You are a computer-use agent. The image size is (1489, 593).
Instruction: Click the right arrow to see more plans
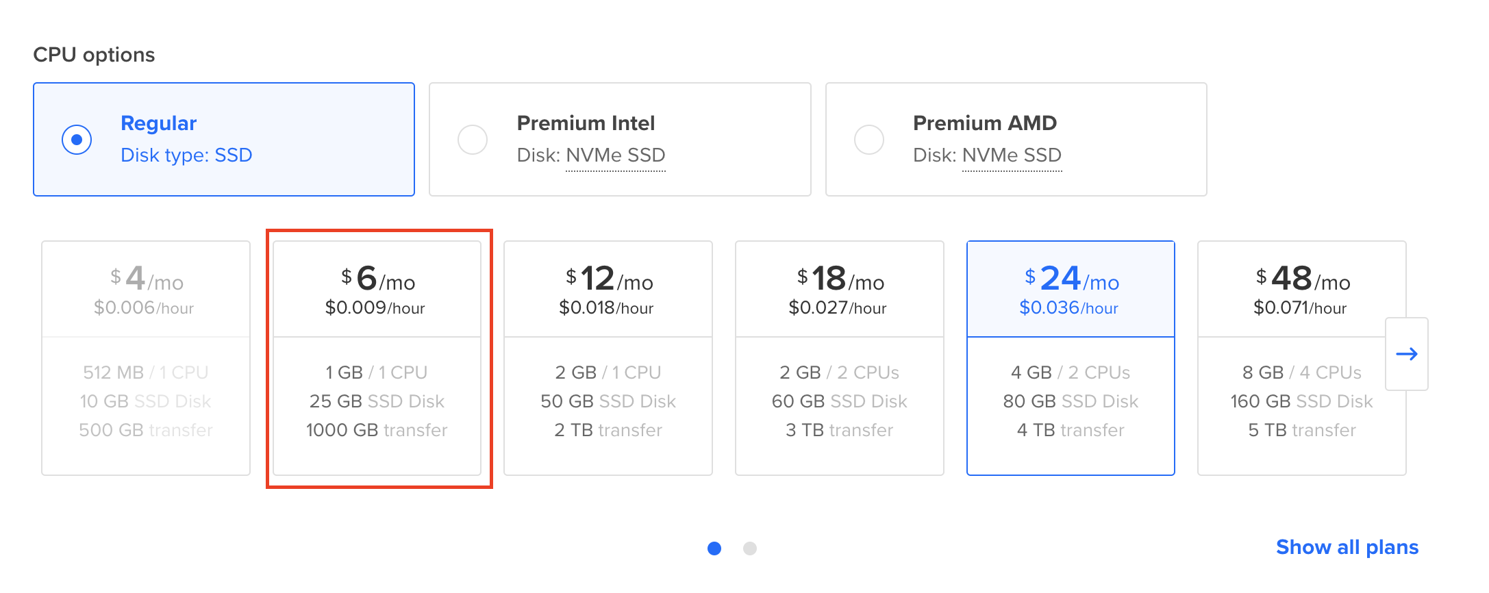point(1406,354)
